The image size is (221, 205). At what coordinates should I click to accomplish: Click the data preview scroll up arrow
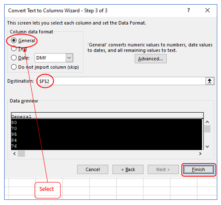point(207,122)
